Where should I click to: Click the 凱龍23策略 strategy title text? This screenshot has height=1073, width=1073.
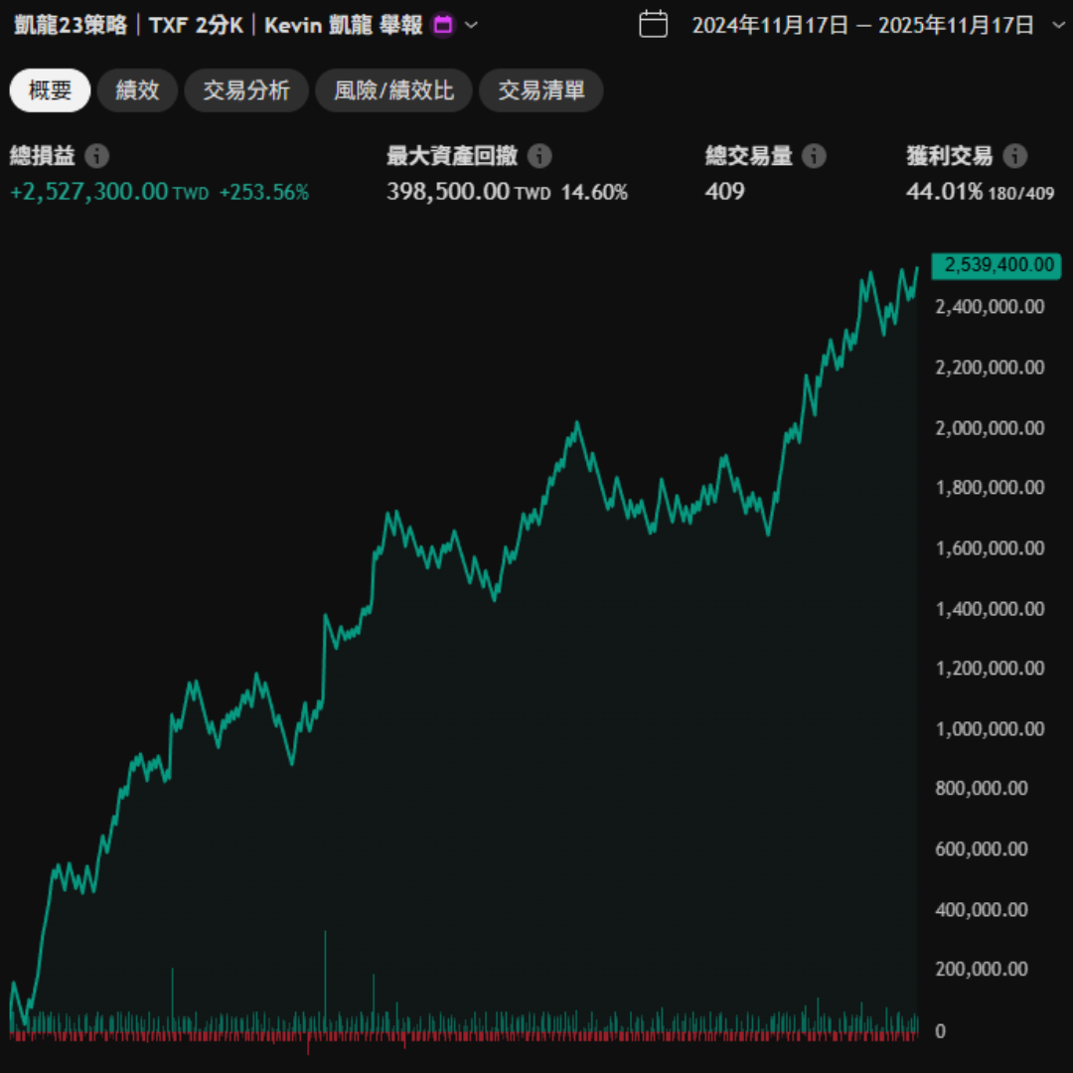click(x=70, y=26)
